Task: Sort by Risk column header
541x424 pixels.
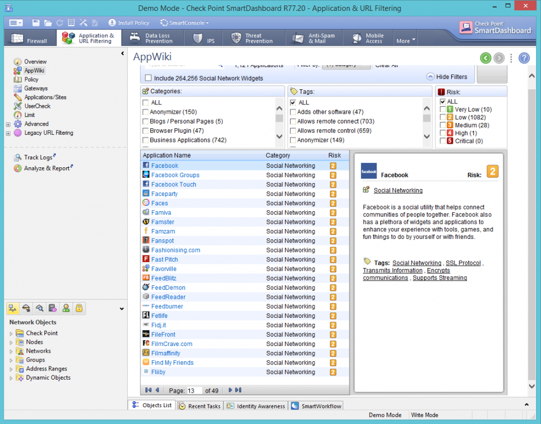Action: 334,155
